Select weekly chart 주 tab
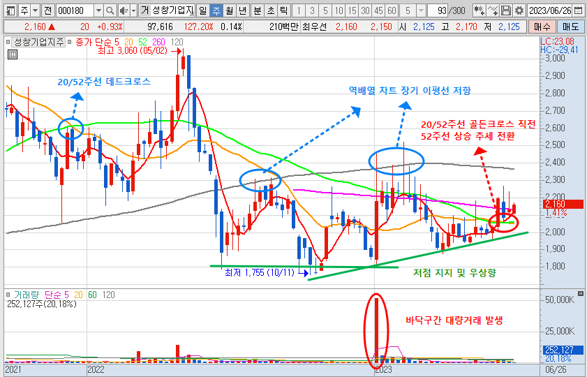Screen dimensions: 587x377 tap(216, 10)
